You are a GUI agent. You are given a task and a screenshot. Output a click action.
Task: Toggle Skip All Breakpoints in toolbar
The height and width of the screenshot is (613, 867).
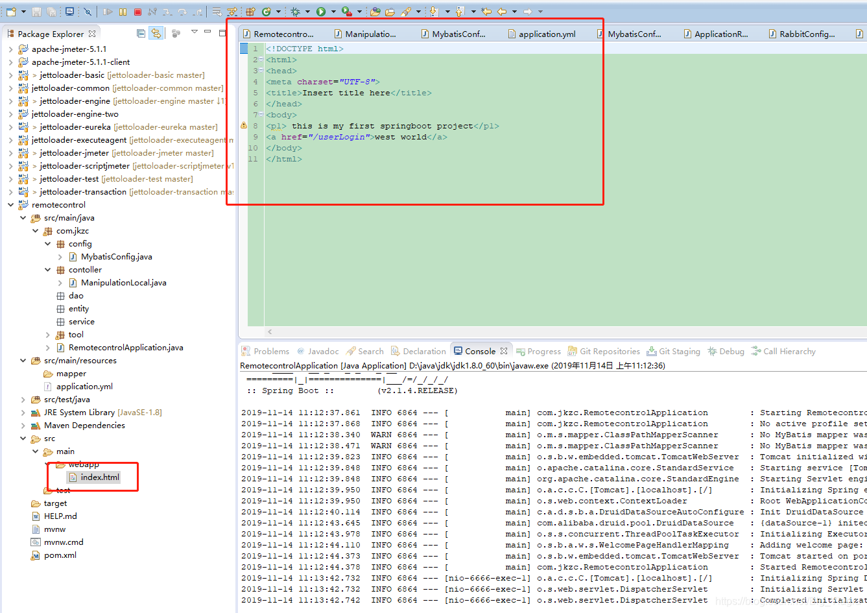pos(88,11)
